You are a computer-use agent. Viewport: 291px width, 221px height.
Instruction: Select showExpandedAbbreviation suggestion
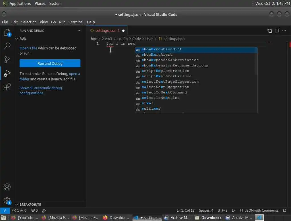[x=196, y=60]
